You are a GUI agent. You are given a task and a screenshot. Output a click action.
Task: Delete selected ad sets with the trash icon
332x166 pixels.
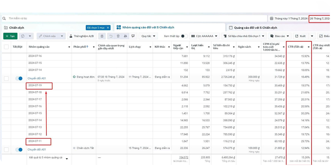[x=118, y=36]
